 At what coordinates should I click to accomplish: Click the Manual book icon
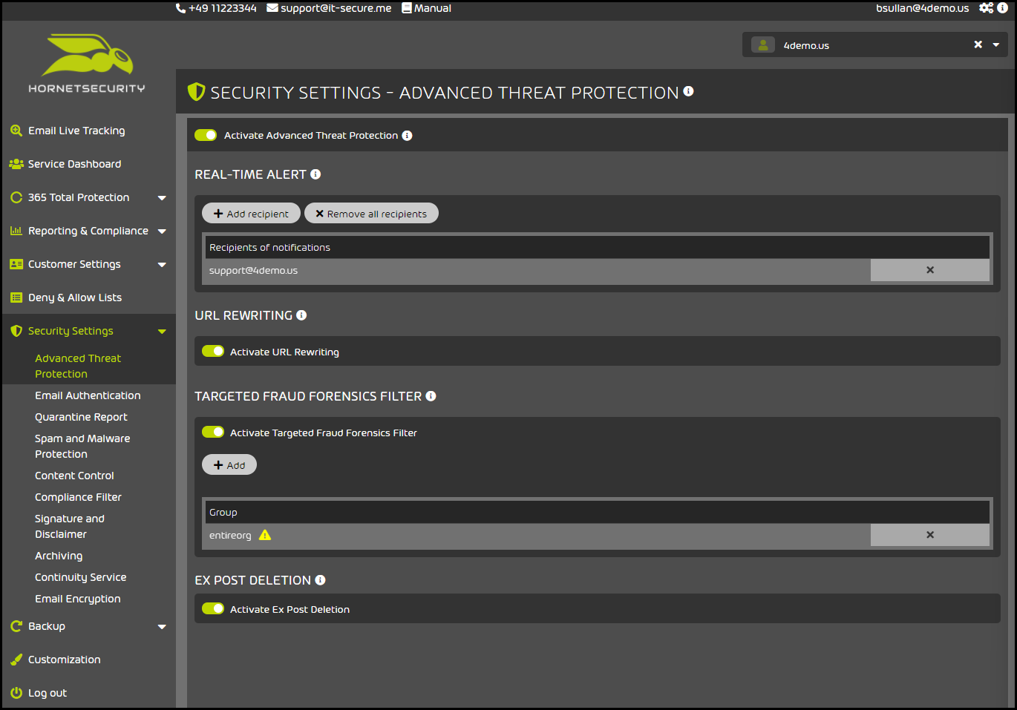coord(407,8)
